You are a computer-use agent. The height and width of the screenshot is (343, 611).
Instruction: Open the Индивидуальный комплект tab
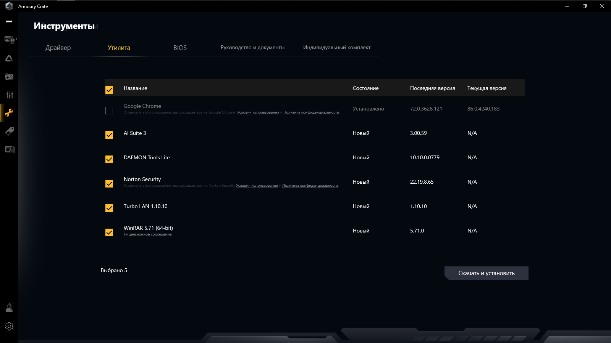click(337, 47)
